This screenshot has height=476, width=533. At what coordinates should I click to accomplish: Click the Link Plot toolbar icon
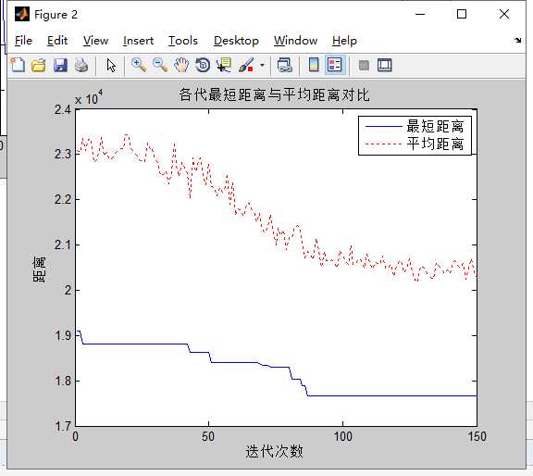[285, 65]
